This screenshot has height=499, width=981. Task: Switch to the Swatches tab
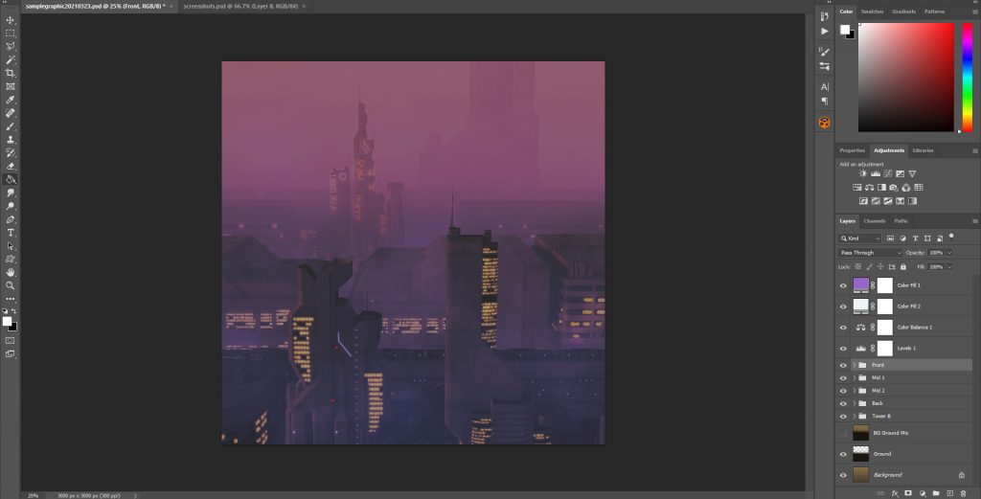click(872, 11)
